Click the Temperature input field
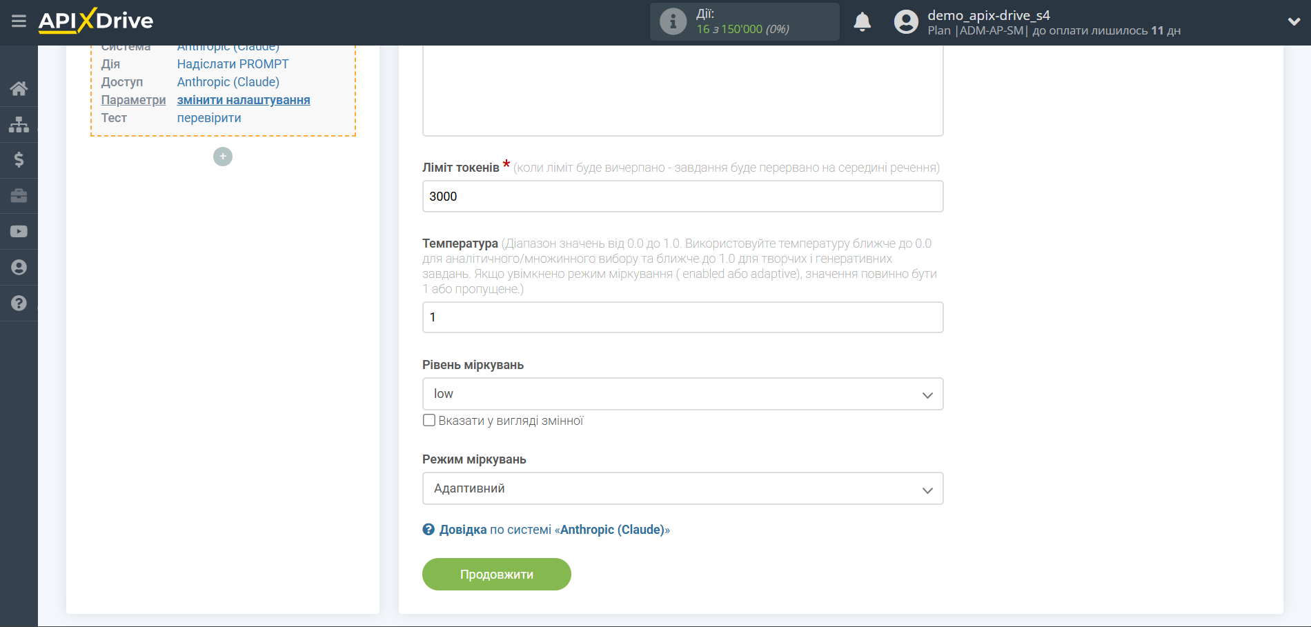Image resolution: width=1311 pixels, height=627 pixels. [x=682, y=317]
